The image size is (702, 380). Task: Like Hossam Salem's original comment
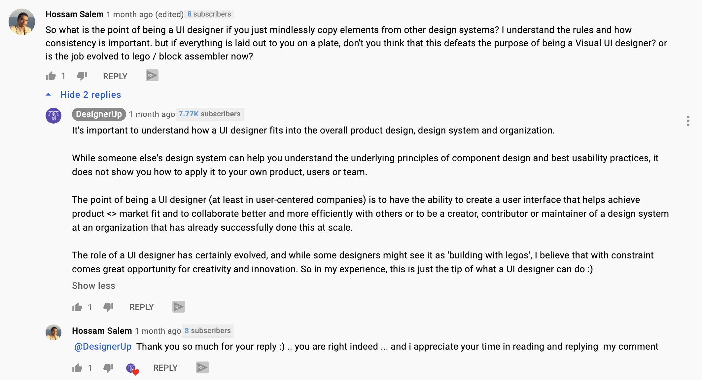click(51, 76)
